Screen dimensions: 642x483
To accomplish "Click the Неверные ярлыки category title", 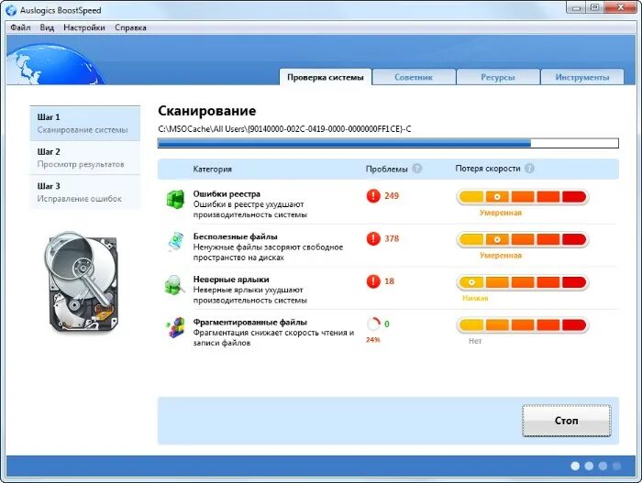I will [231, 280].
